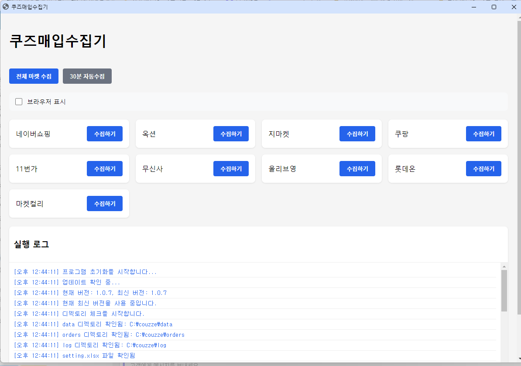Image resolution: width=521 pixels, height=366 pixels.
Task: Select log line 프로그램 초기화를 시작합니다
Action: (255, 272)
